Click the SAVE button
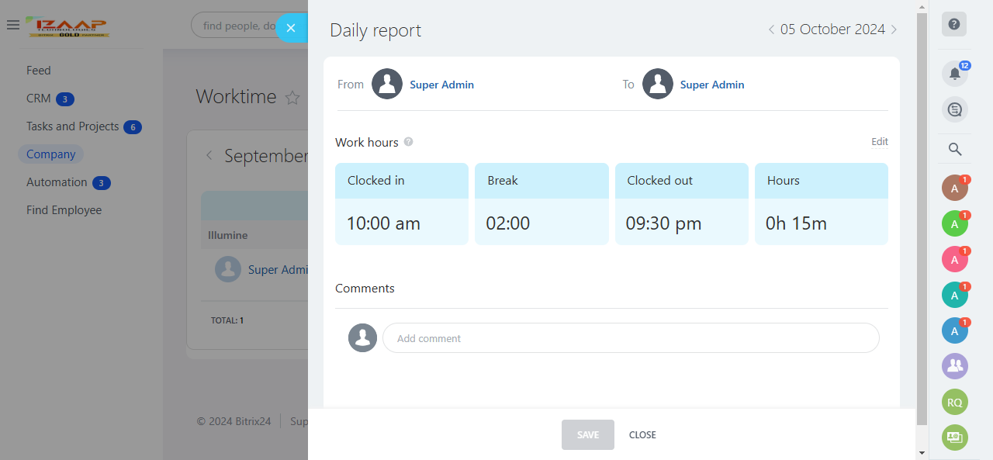The width and height of the screenshot is (993, 460). coord(587,435)
